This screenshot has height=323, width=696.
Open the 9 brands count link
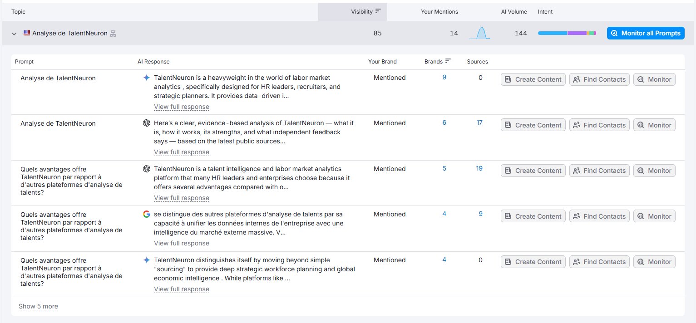pos(444,78)
